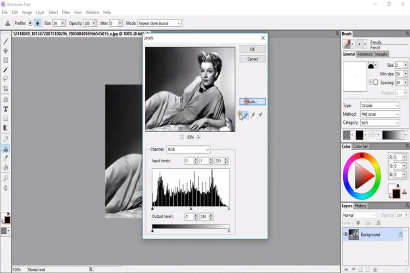
Task: Pick the black point eyedropper in Levels
Action: click(245, 115)
